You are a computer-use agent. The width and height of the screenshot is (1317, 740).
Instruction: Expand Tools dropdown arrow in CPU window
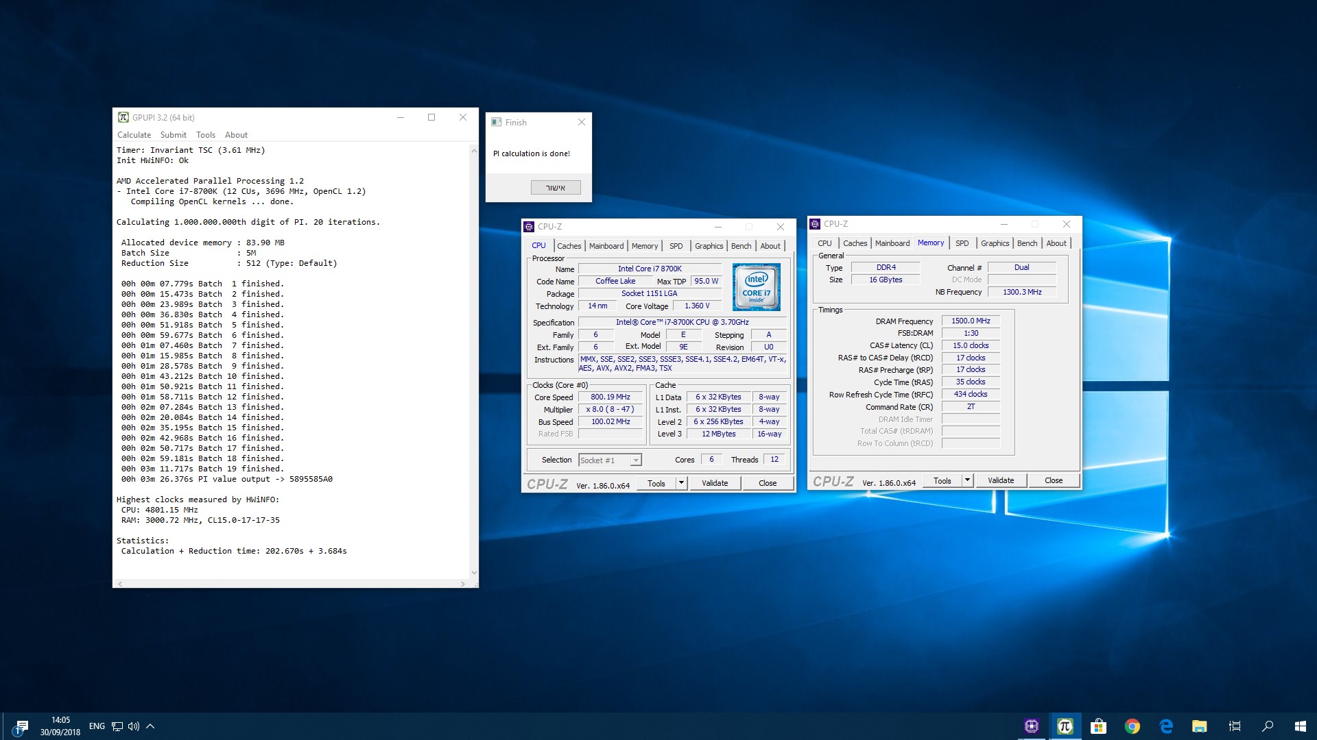click(x=681, y=483)
